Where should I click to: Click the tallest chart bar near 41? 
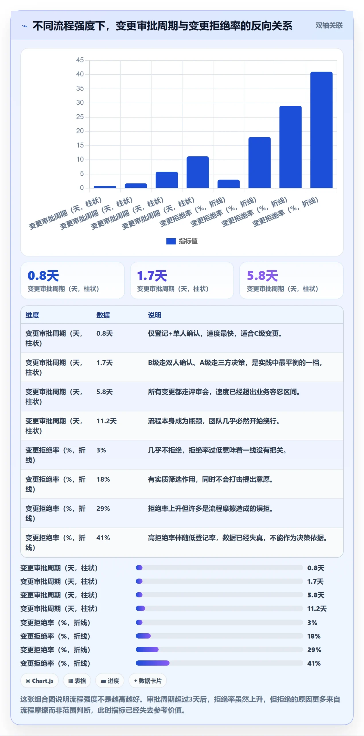tap(321, 130)
